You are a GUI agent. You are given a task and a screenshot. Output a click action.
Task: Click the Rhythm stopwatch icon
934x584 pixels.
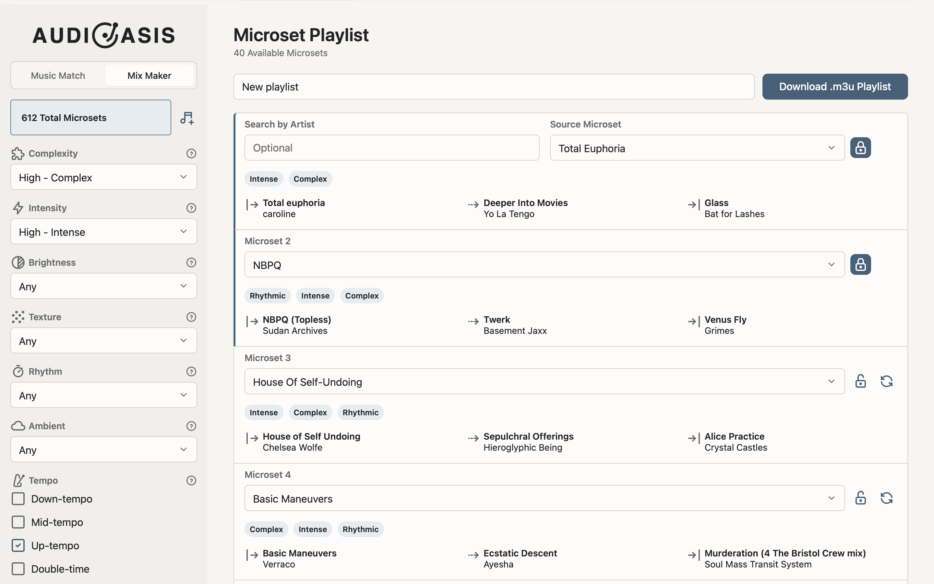pos(18,371)
